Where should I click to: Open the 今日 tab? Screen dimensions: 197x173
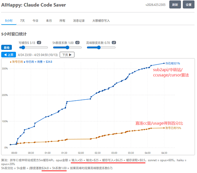tap(35, 21)
